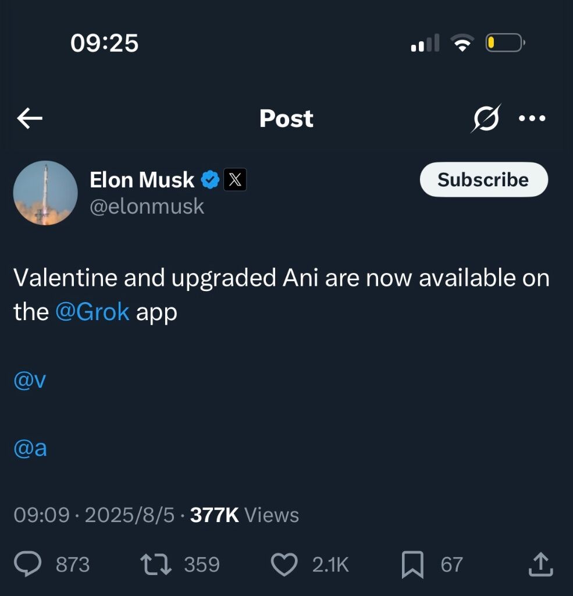This screenshot has width=573, height=596.
Task: Tap the post timestamp 09:09 · 2025/8/5
Action: 94,515
